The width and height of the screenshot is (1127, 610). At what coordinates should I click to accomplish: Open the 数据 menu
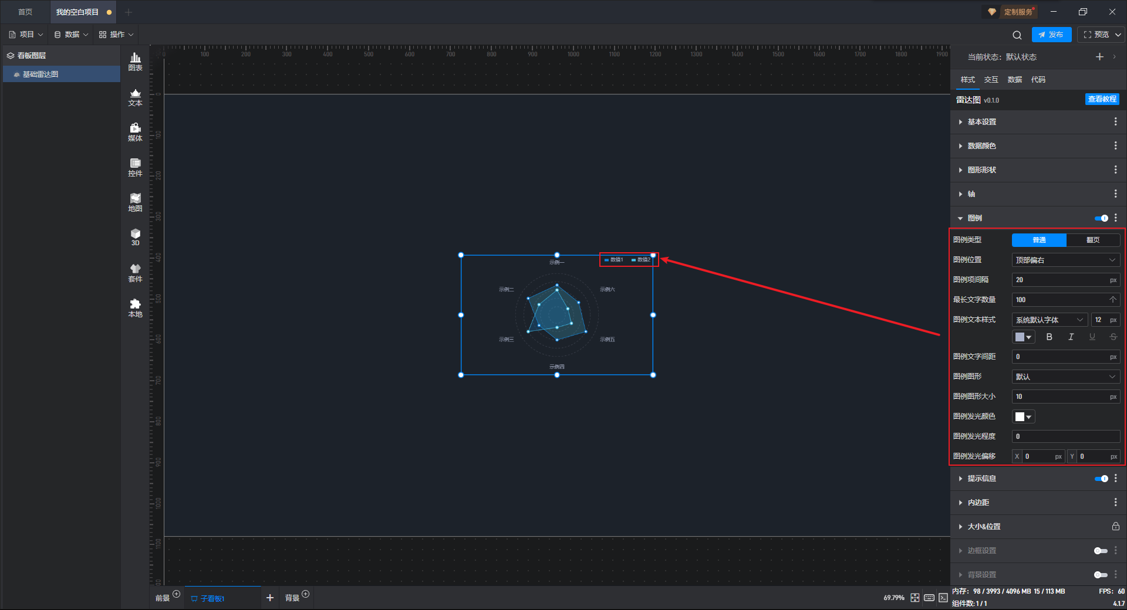coord(71,35)
